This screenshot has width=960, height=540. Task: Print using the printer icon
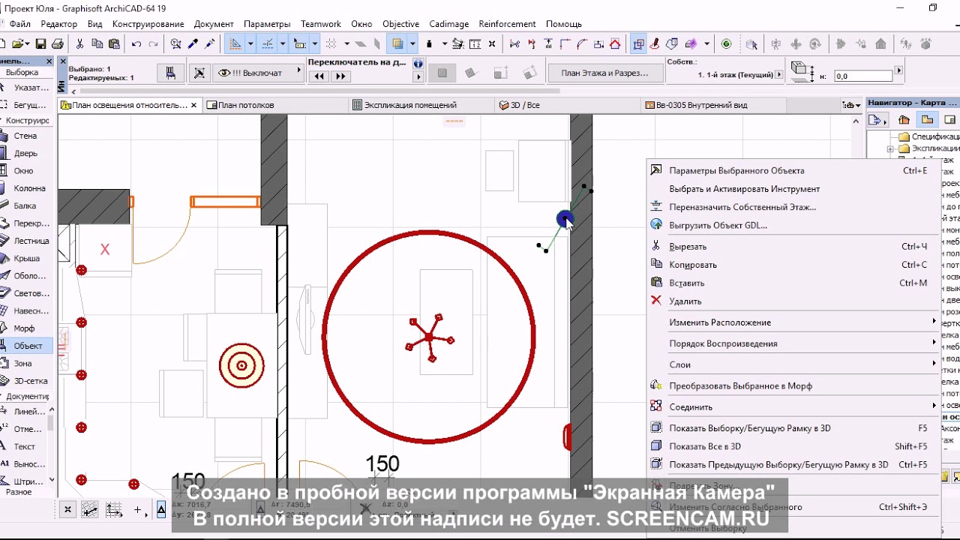pos(58,43)
